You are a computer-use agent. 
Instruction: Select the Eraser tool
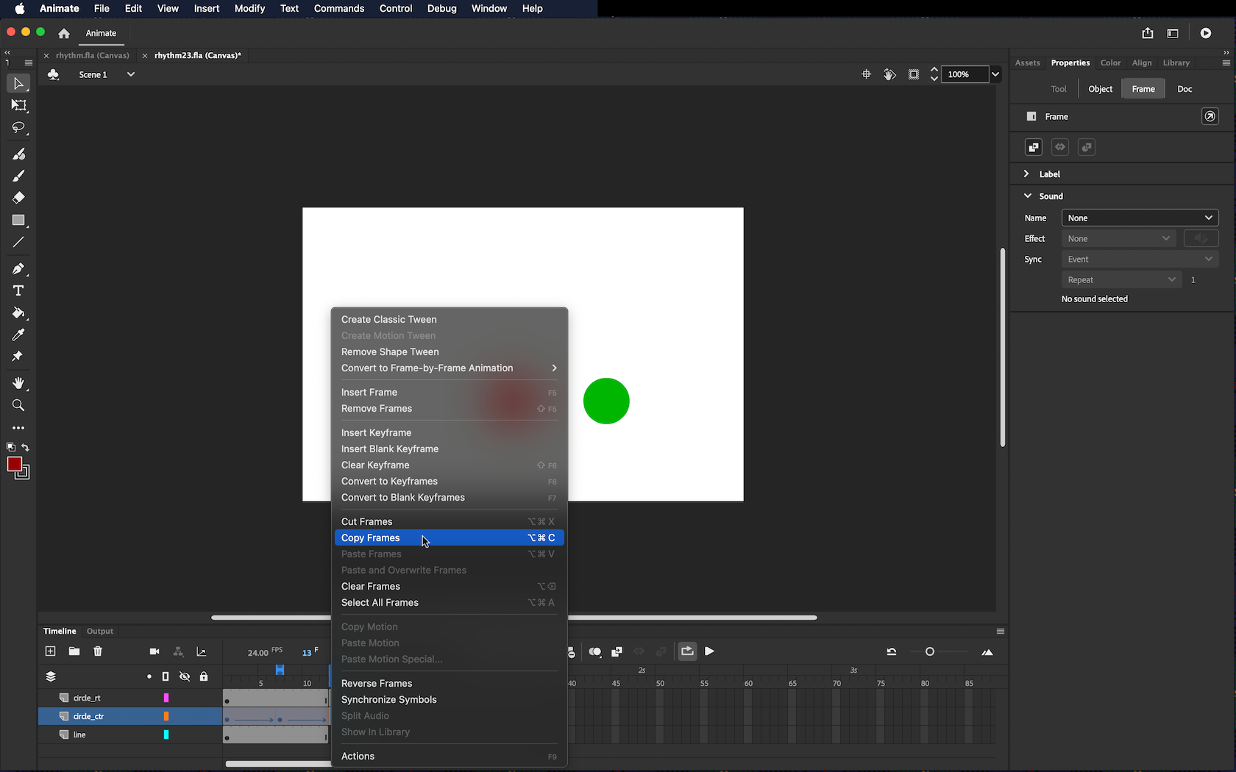click(18, 198)
